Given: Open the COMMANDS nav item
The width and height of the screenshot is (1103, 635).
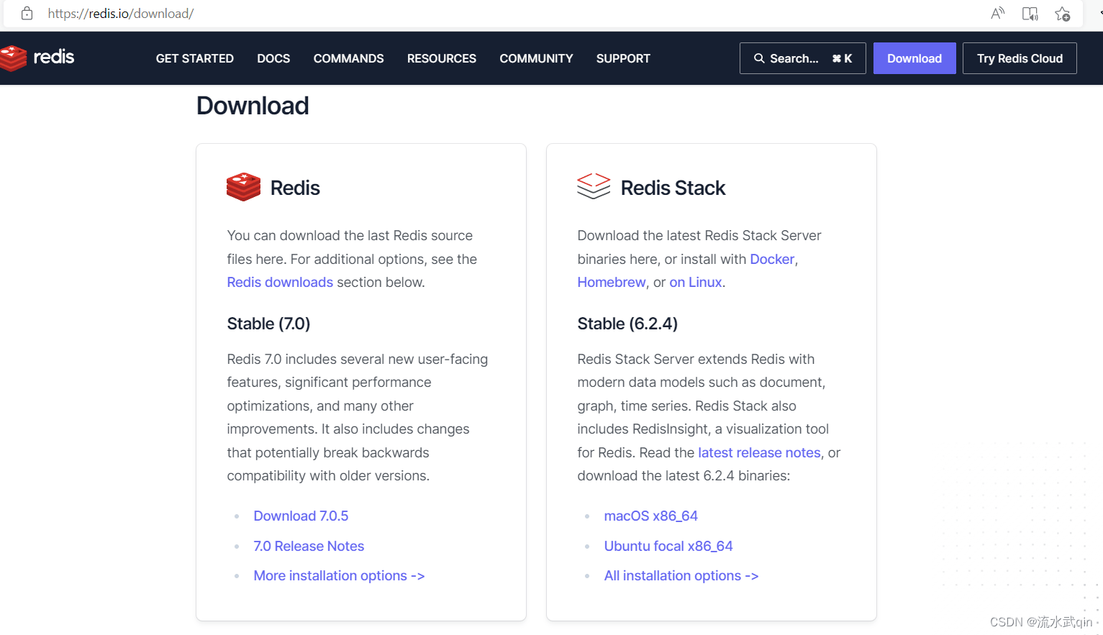Looking at the screenshot, I should point(348,58).
